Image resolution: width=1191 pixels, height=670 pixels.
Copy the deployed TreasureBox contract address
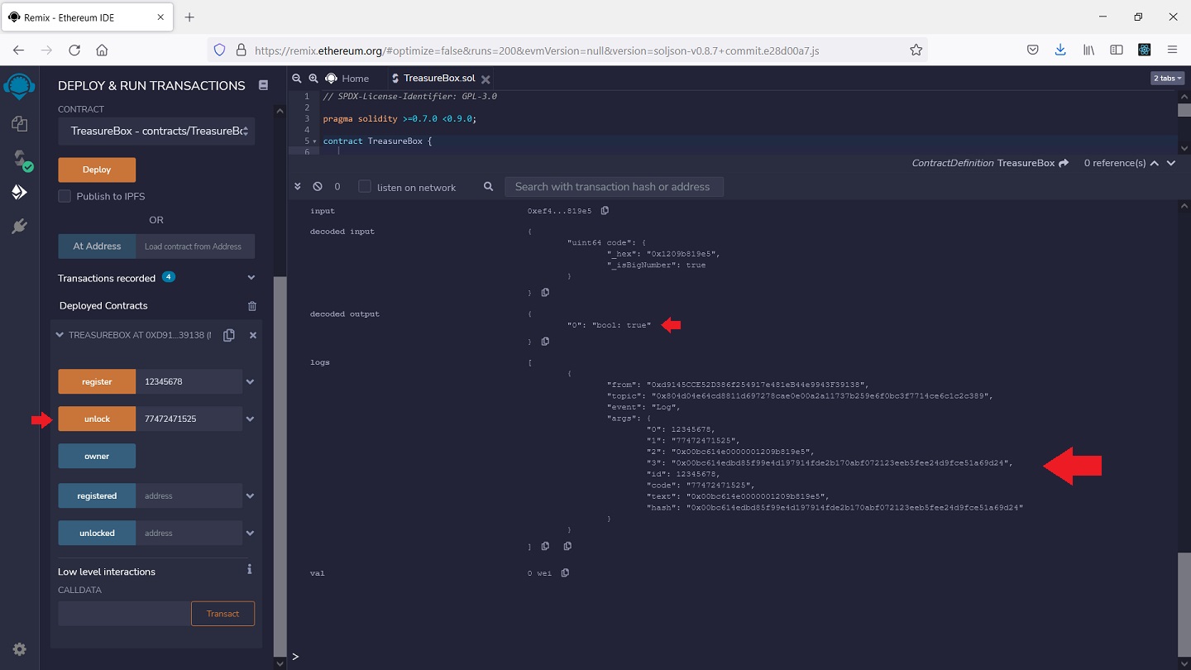coord(229,335)
